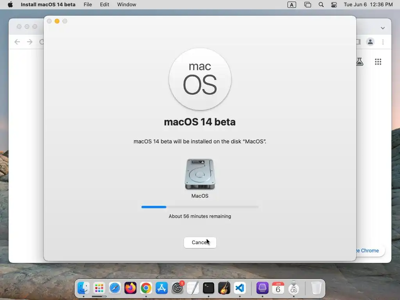400x300 pixels.
Task: Open TextEdit from the Dock
Action: pos(193,288)
